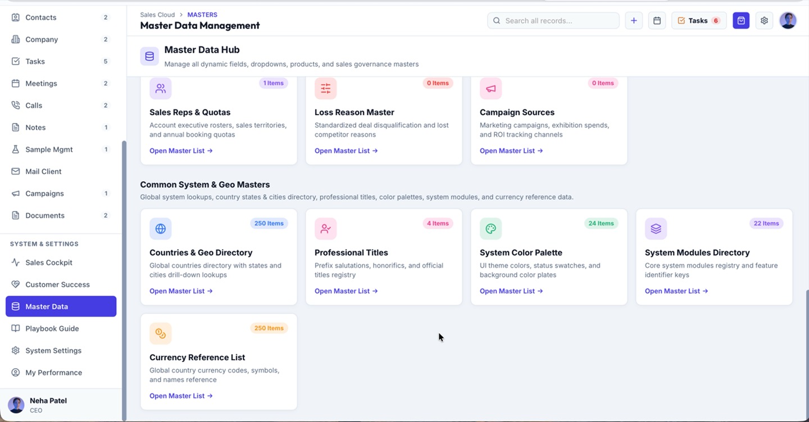Open Mail Client in the sidebar
The height and width of the screenshot is (422, 809).
[x=61, y=171]
